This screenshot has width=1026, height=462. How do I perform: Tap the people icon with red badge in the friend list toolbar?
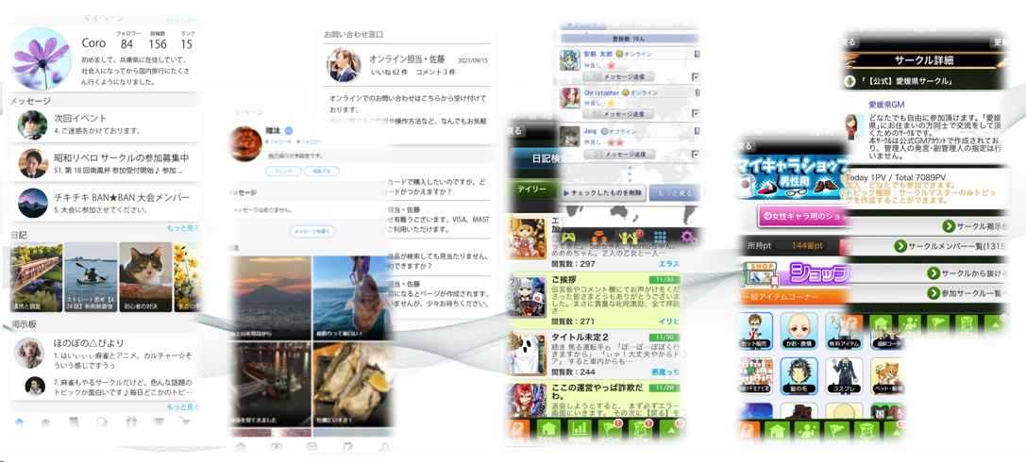tap(629, 237)
